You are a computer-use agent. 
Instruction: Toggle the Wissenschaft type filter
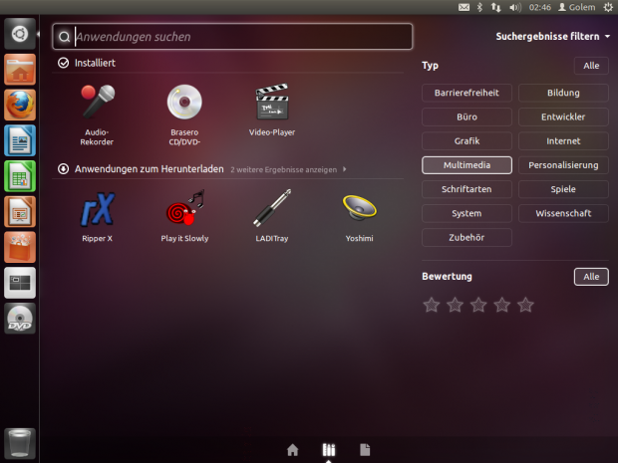(x=563, y=213)
